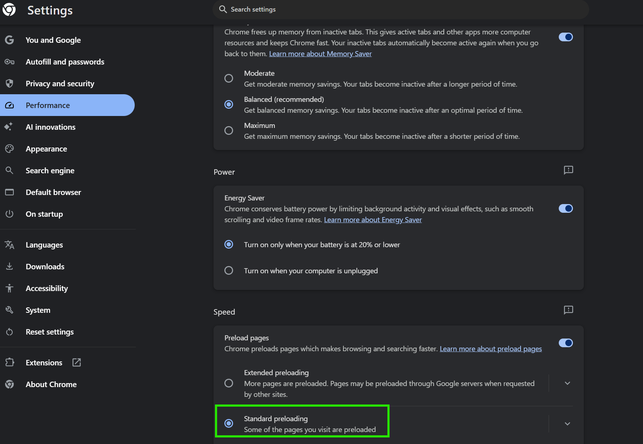Choose Turn on when computer is unplugged
643x444 pixels.
[x=229, y=271]
